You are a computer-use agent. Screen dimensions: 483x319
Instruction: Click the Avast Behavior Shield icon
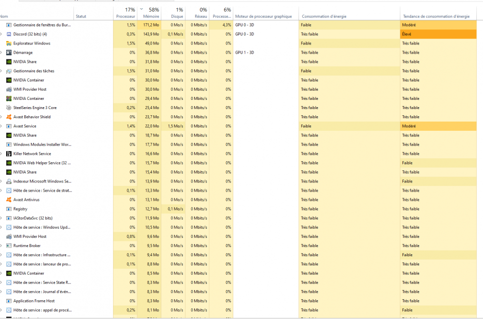pos(9,117)
